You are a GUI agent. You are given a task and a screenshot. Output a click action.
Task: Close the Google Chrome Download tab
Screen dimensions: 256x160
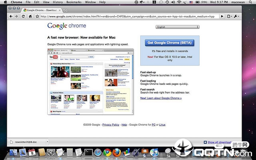(x=60, y=10)
